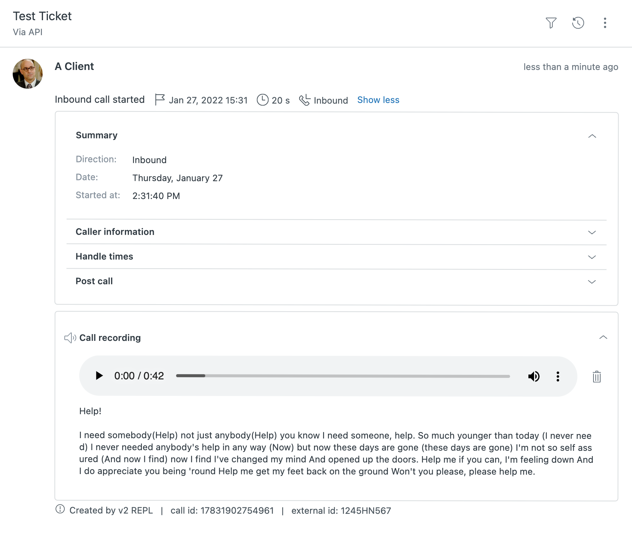Click the Post call heading
This screenshot has height=550, width=632.
coord(94,281)
